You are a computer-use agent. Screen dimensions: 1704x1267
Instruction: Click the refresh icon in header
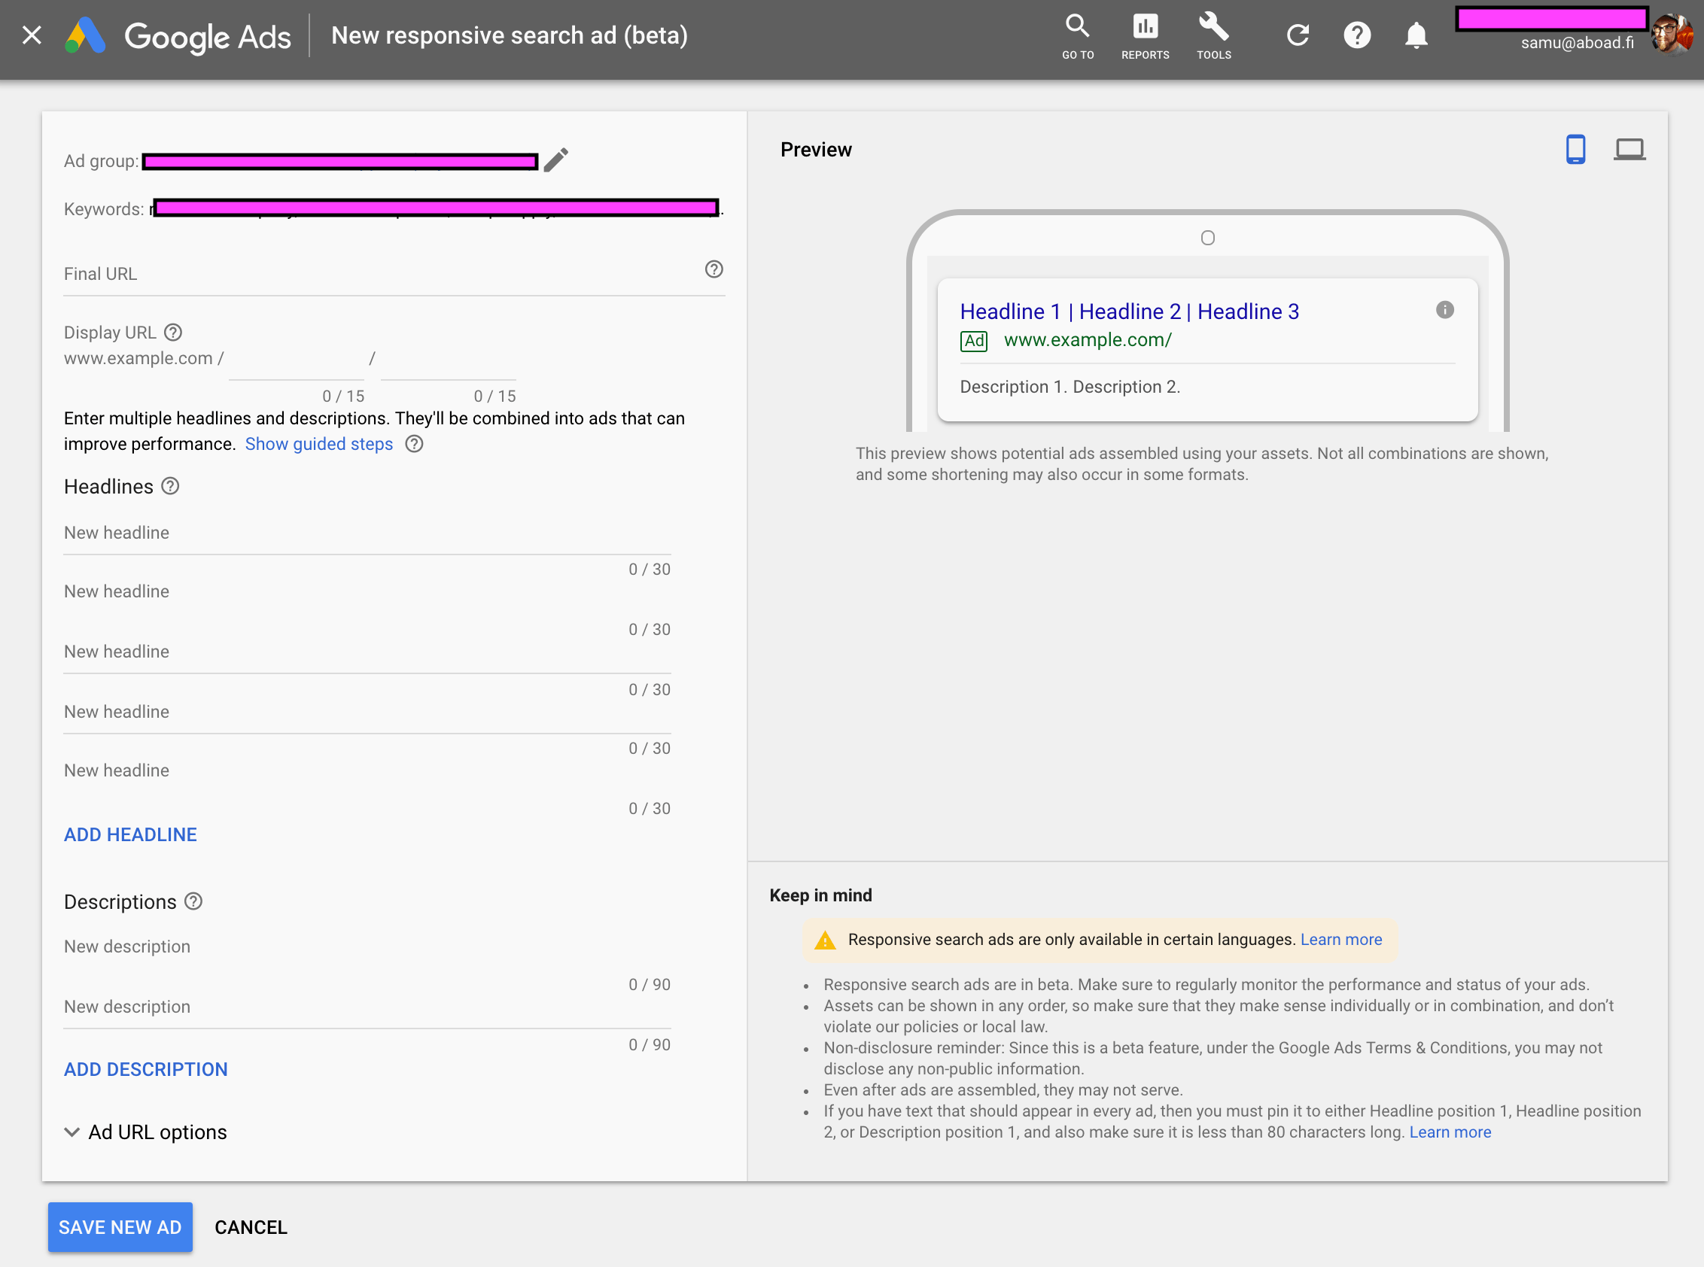1298,35
